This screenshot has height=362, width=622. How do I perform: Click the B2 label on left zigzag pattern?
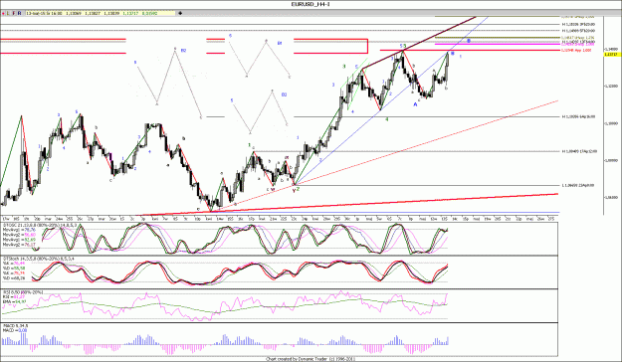click(184, 51)
